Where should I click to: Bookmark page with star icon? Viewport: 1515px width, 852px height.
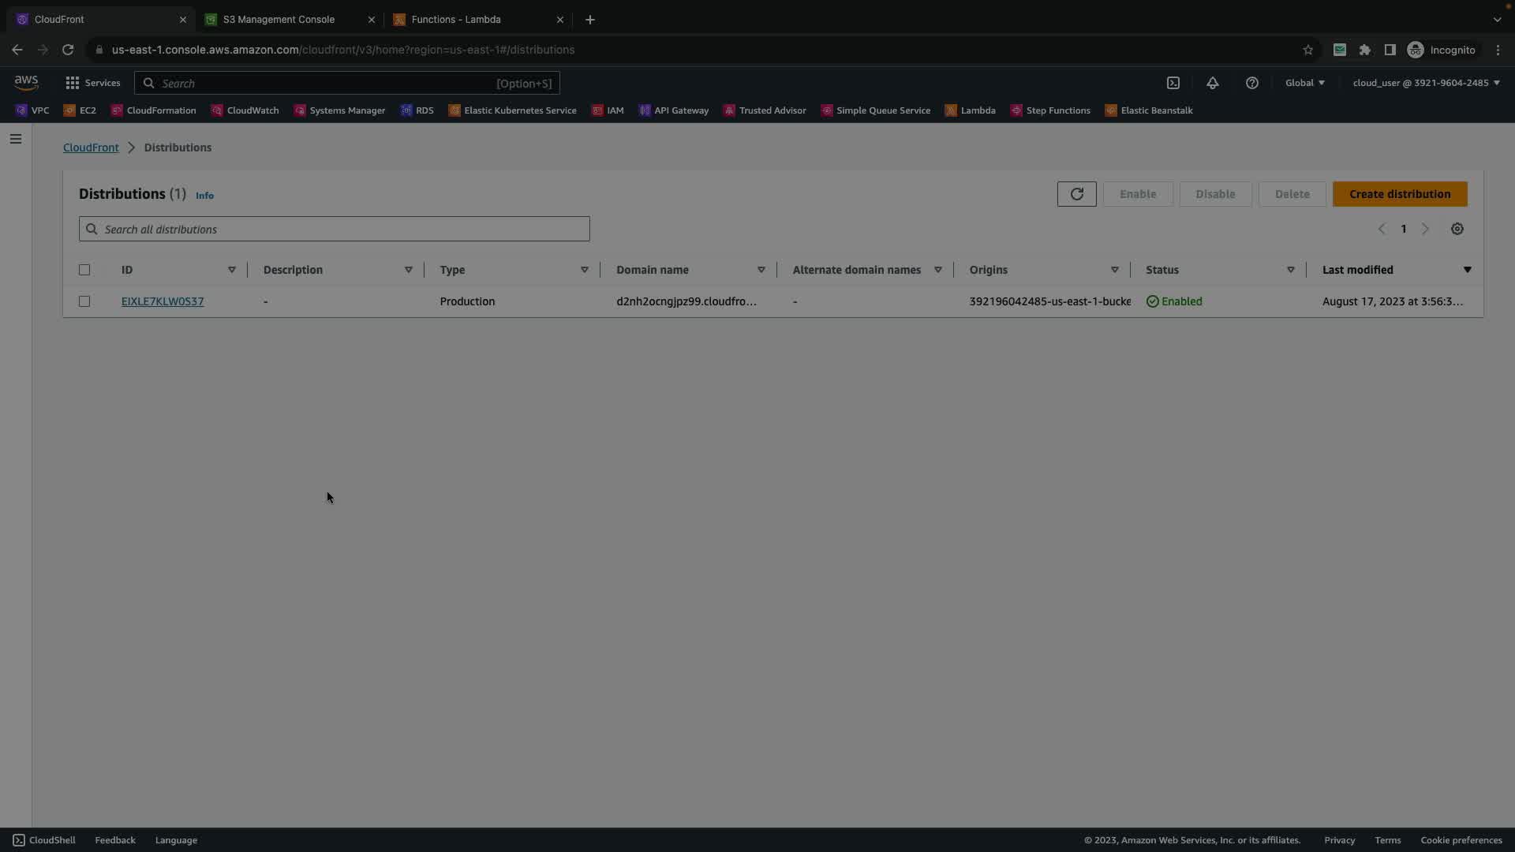click(1307, 50)
